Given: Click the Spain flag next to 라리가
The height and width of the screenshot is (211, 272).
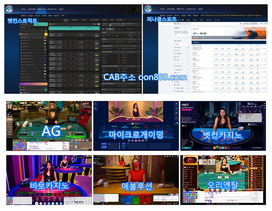Looking at the screenshot, I should (45, 37).
